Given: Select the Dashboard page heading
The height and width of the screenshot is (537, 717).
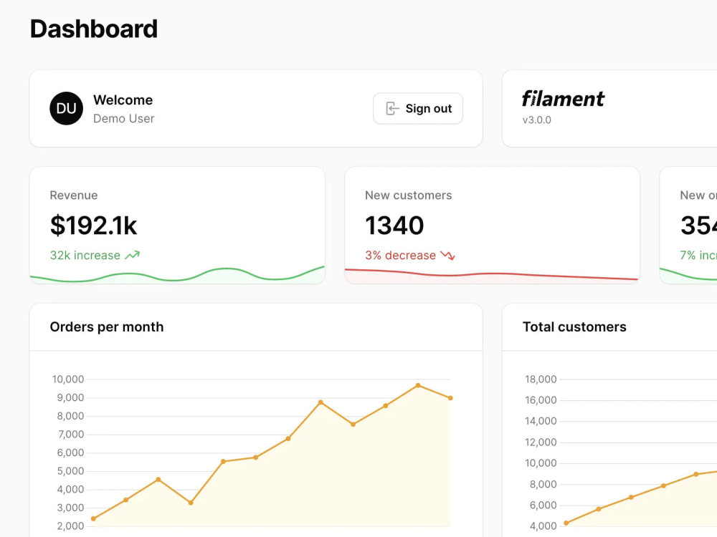Looking at the screenshot, I should (x=94, y=29).
